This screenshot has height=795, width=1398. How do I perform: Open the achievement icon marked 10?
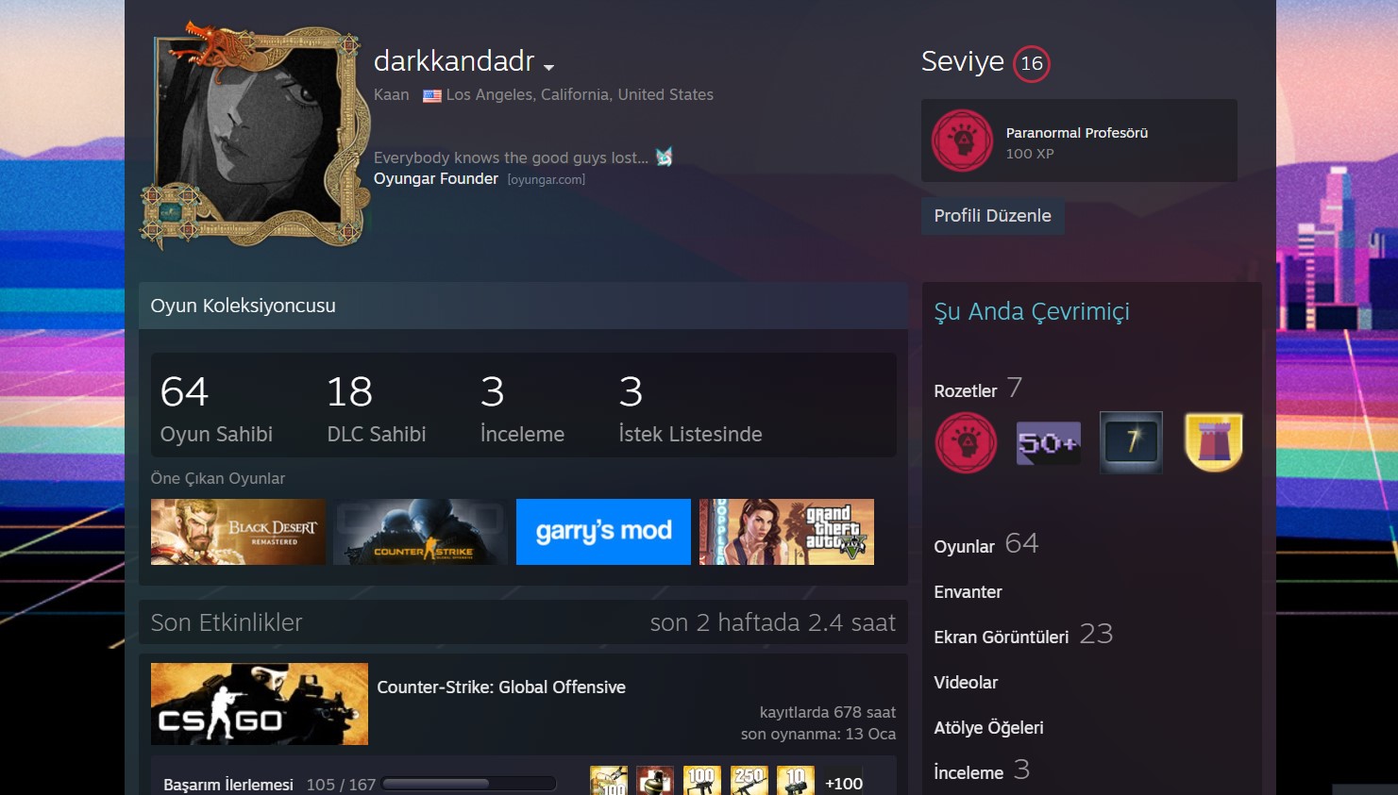pyautogui.click(x=795, y=781)
